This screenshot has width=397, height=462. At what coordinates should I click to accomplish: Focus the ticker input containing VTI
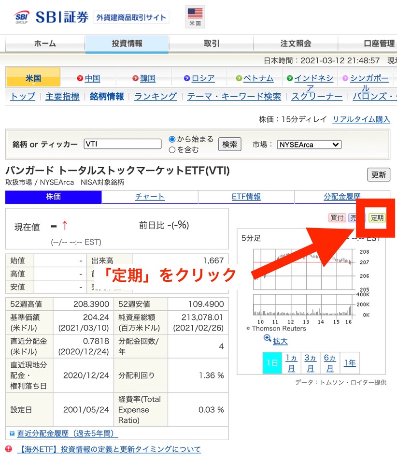click(x=123, y=144)
